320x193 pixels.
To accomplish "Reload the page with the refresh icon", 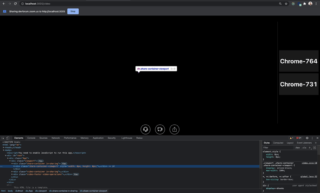I will click(15, 4).
